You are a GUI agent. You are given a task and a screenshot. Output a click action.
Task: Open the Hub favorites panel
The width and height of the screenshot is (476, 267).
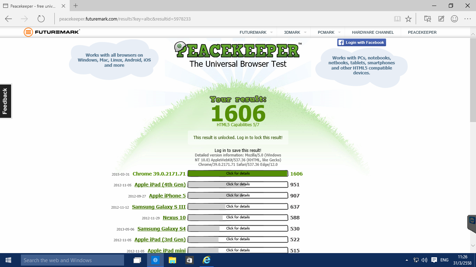428,19
